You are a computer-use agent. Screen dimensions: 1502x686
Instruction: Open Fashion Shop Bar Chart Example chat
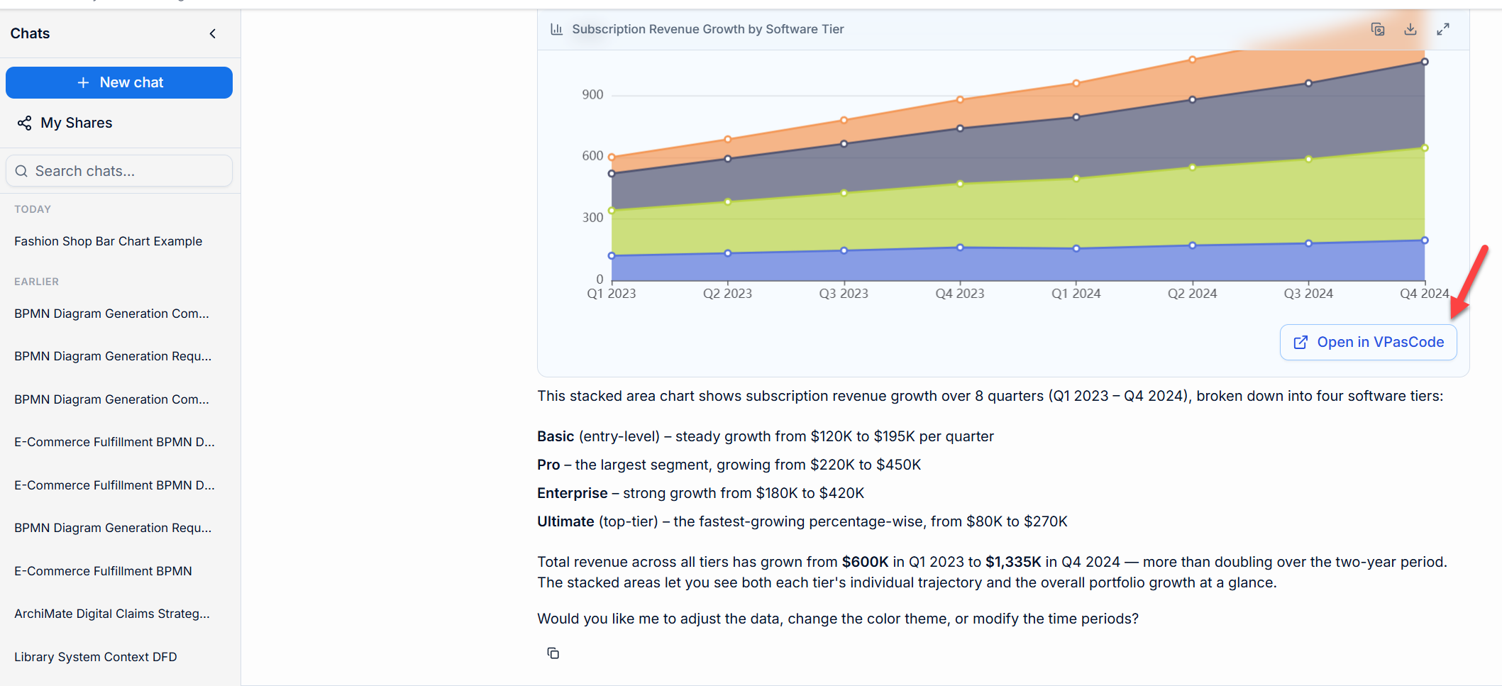coord(109,241)
